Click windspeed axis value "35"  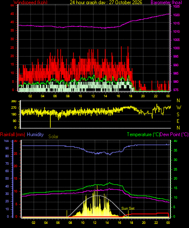click(12, 31)
